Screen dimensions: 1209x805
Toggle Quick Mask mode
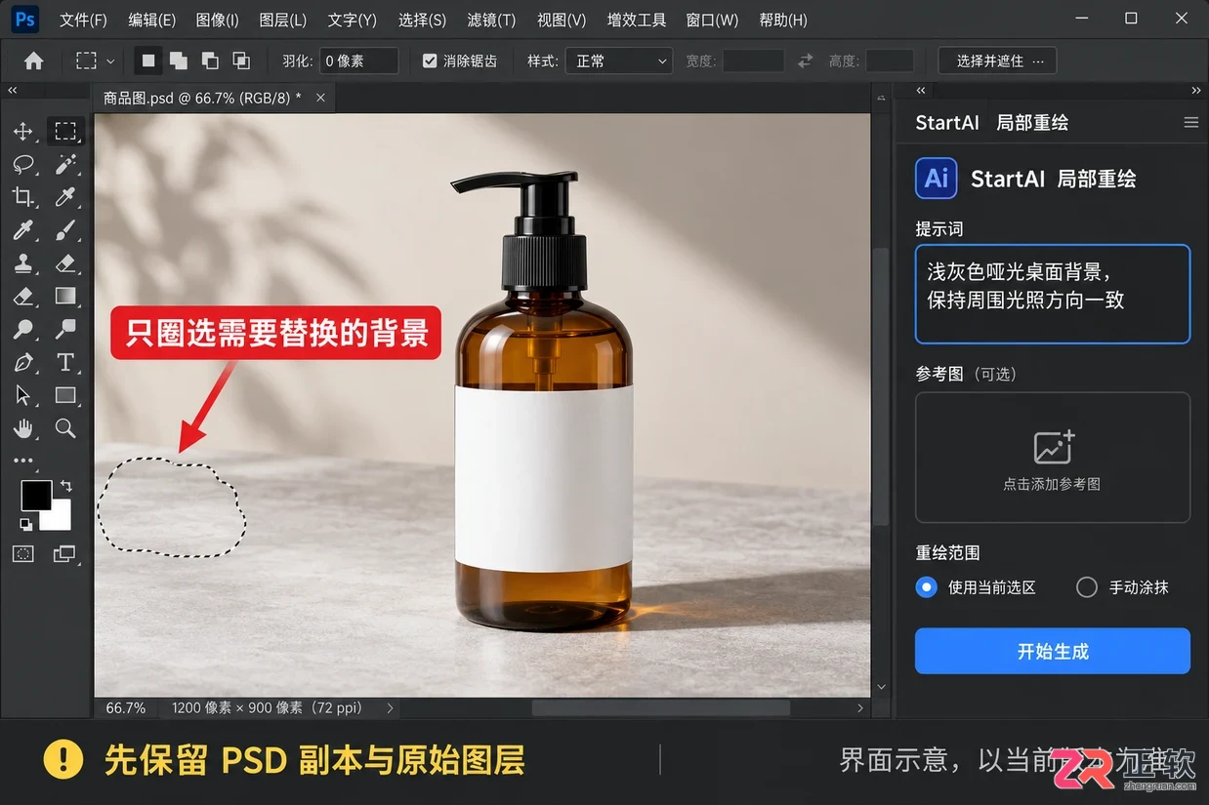point(23,554)
